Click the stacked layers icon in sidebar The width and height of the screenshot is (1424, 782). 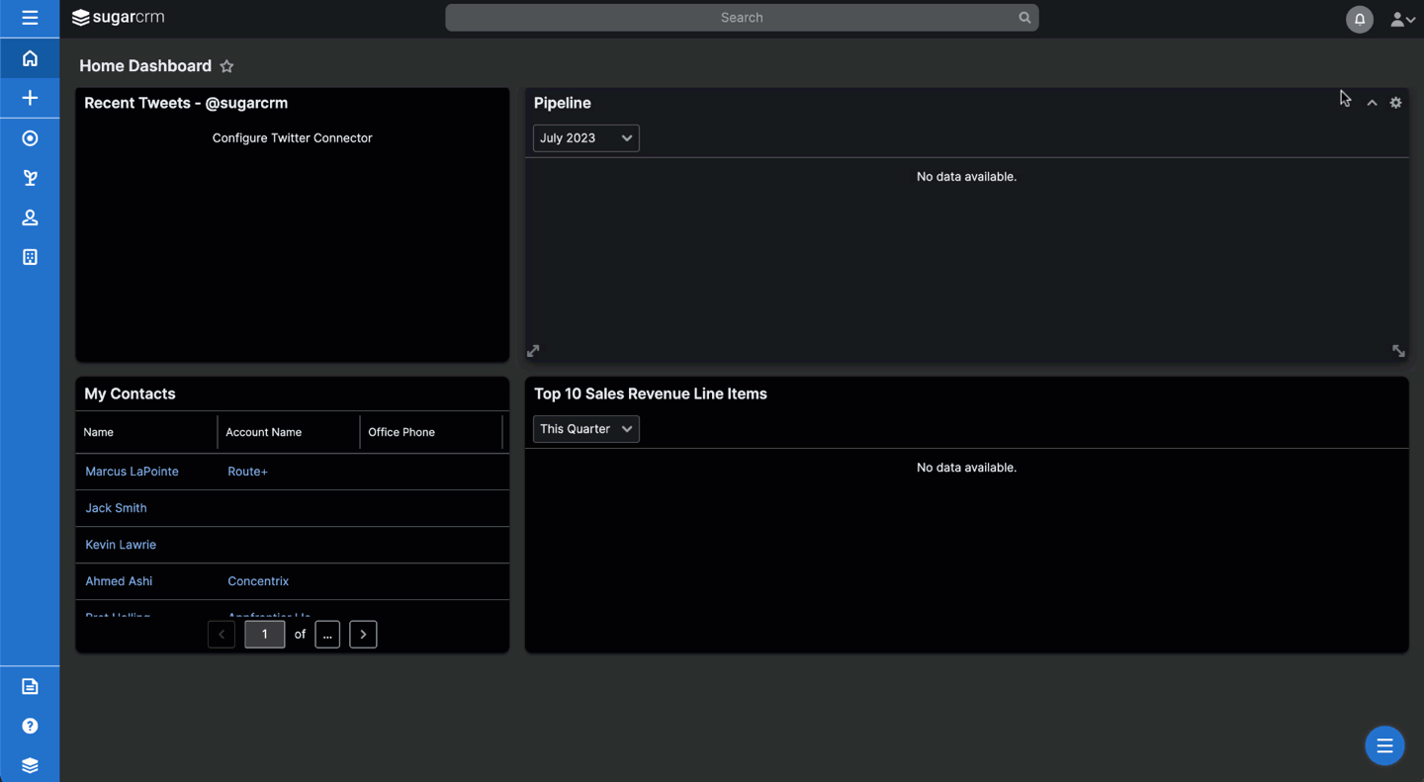pyautogui.click(x=30, y=765)
